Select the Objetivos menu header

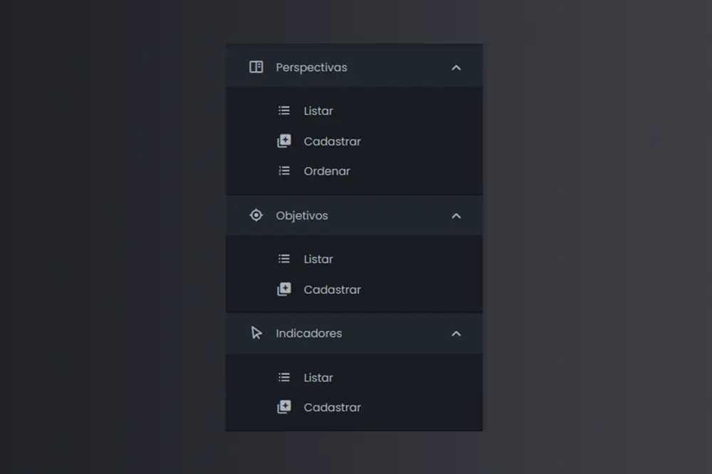[302, 215]
